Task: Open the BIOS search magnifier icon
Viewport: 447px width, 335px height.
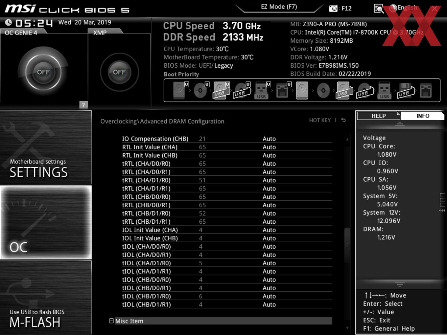Action: coord(379,9)
